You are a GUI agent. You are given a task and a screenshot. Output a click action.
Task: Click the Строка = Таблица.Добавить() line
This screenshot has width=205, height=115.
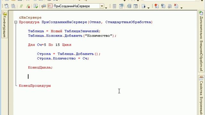pyautogui.click(x=69, y=54)
